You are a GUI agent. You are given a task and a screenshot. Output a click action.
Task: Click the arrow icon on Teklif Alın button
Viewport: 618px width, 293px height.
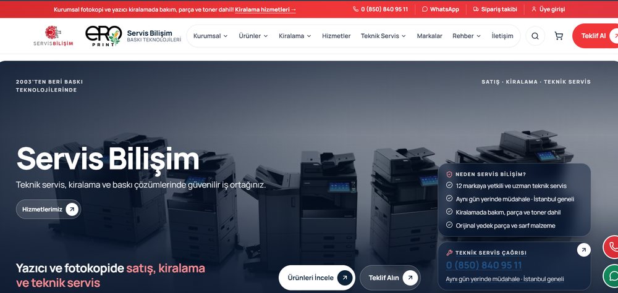coord(410,278)
